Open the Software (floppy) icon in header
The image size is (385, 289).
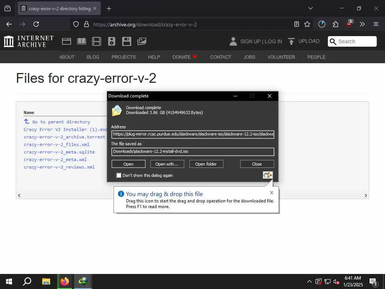(x=127, y=41)
